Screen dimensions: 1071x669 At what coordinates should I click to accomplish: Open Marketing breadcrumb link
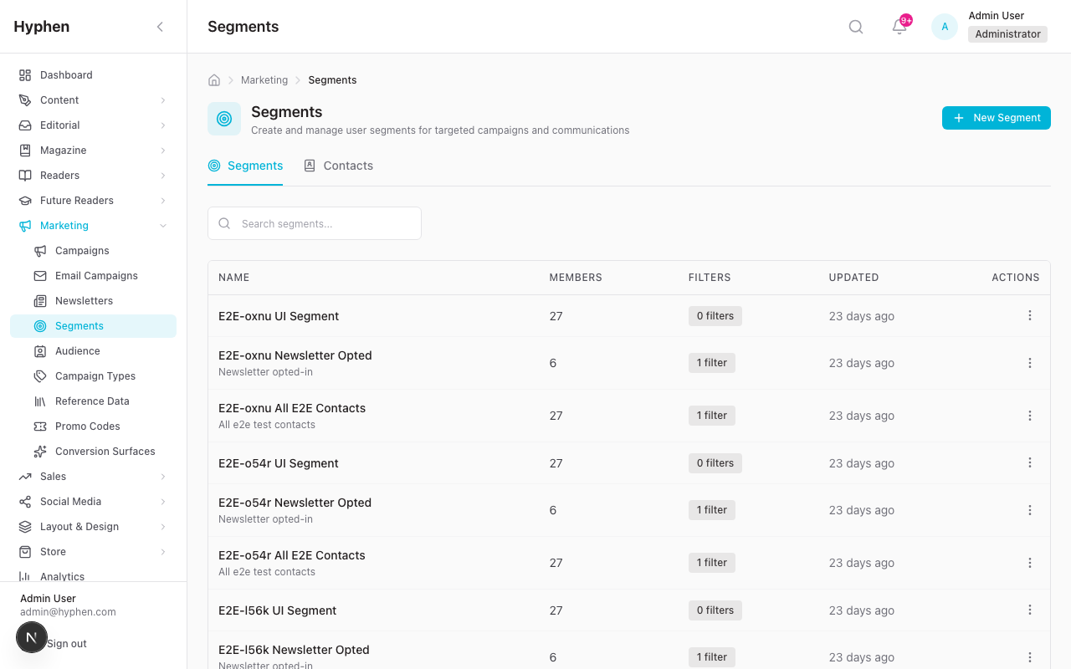(264, 79)
